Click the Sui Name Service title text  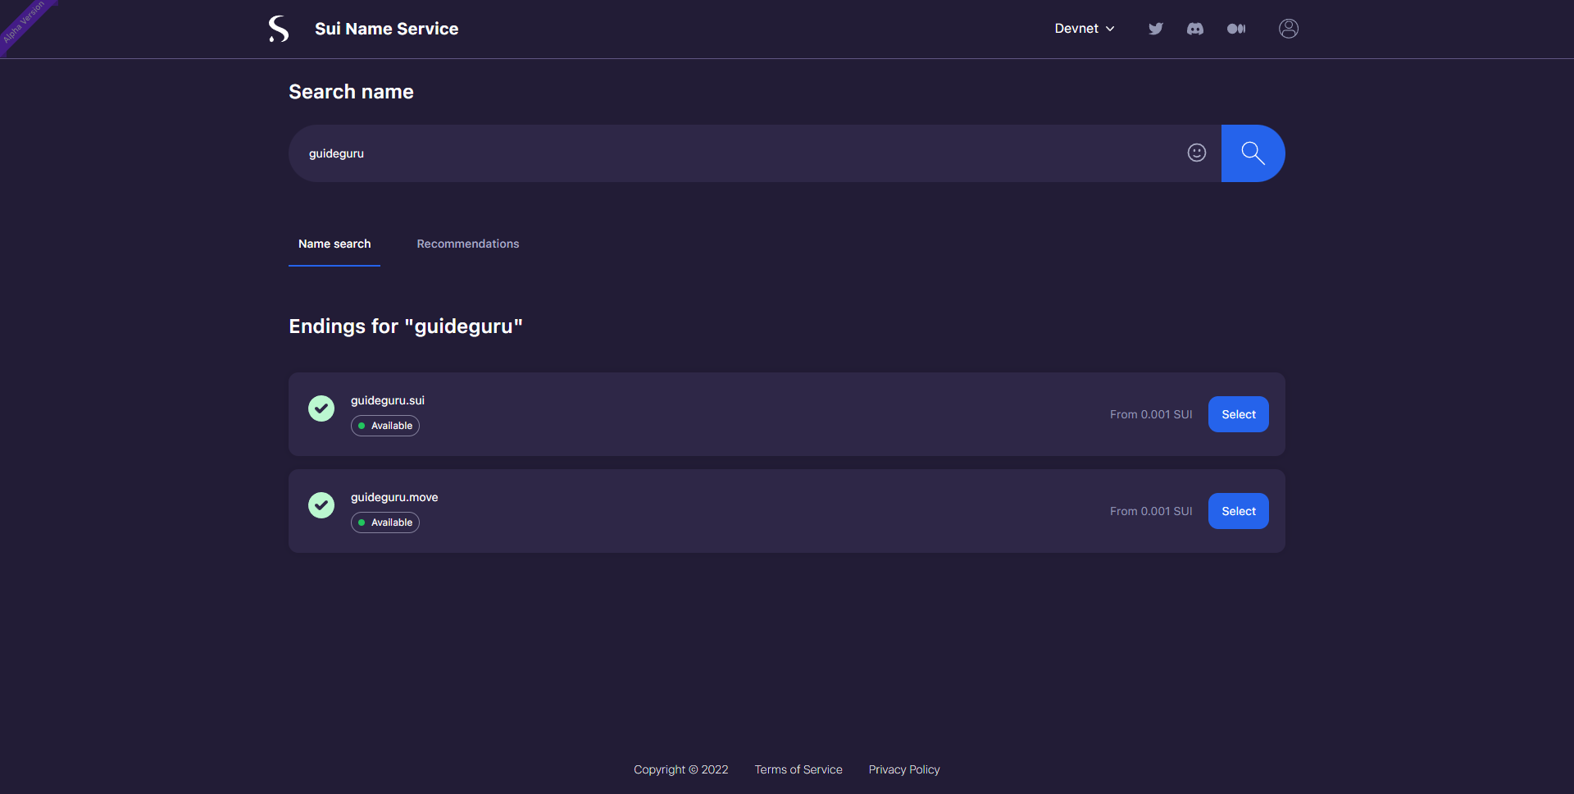(x=386, y=29)
